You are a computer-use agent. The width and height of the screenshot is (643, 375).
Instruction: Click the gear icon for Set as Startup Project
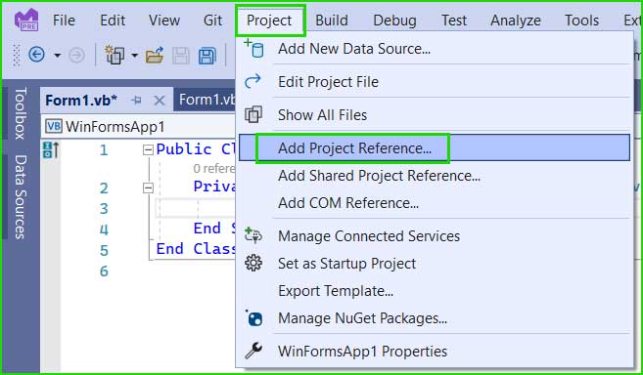click(253, 264)
